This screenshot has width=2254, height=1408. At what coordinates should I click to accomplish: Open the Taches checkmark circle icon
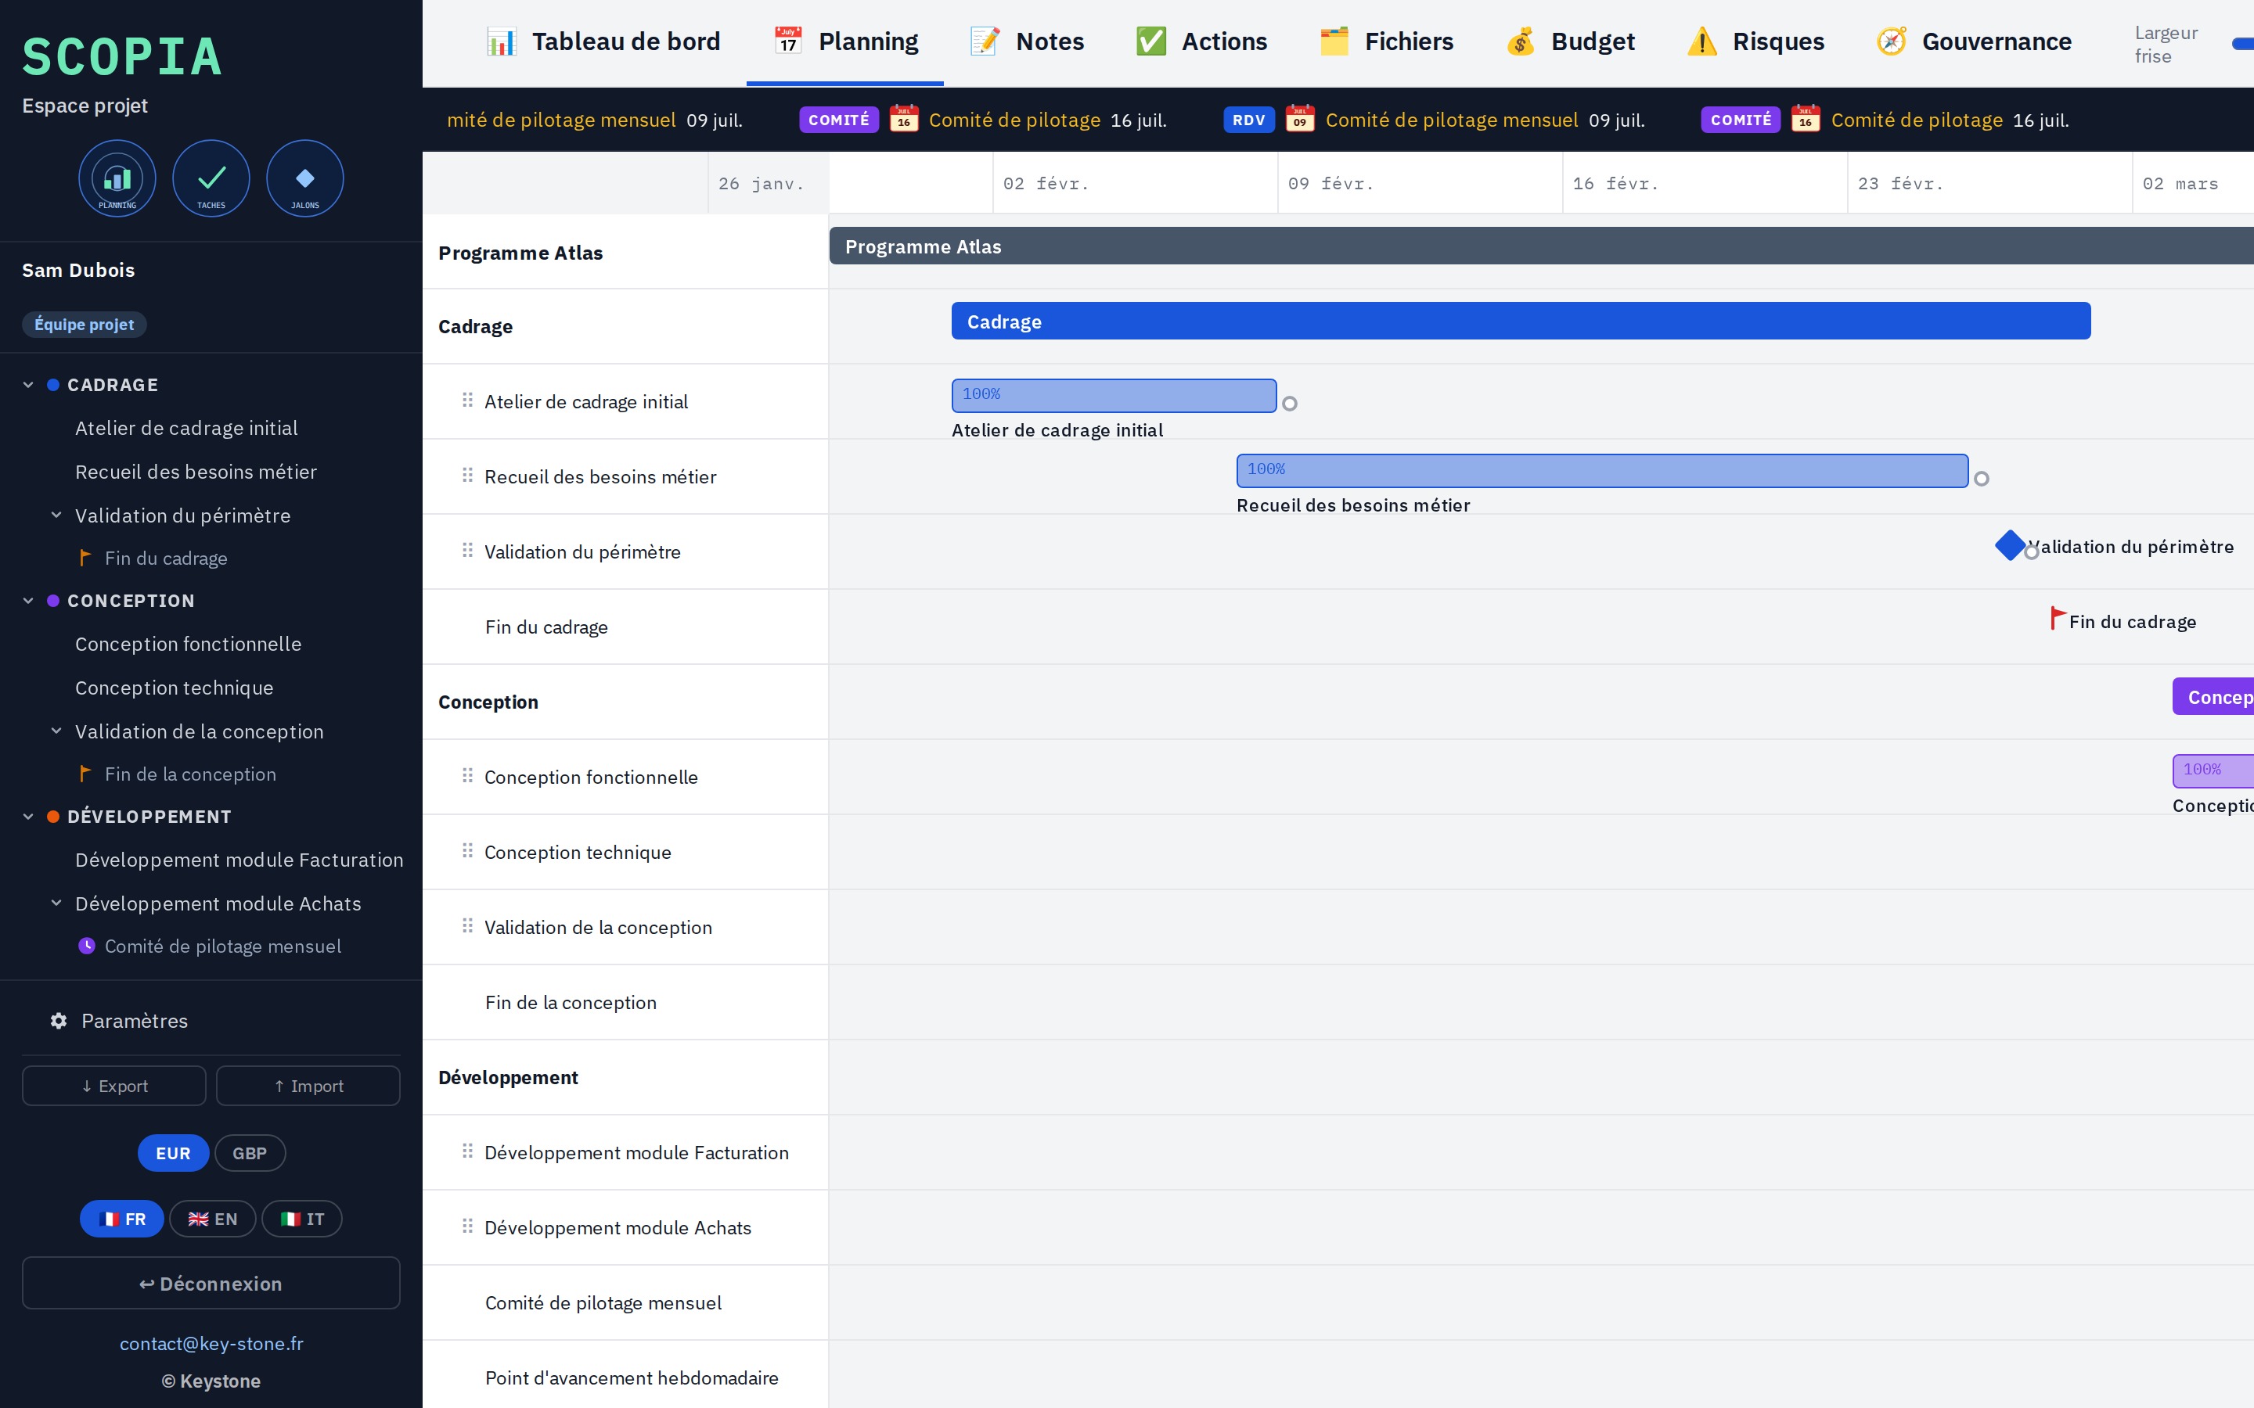[211, 179]
